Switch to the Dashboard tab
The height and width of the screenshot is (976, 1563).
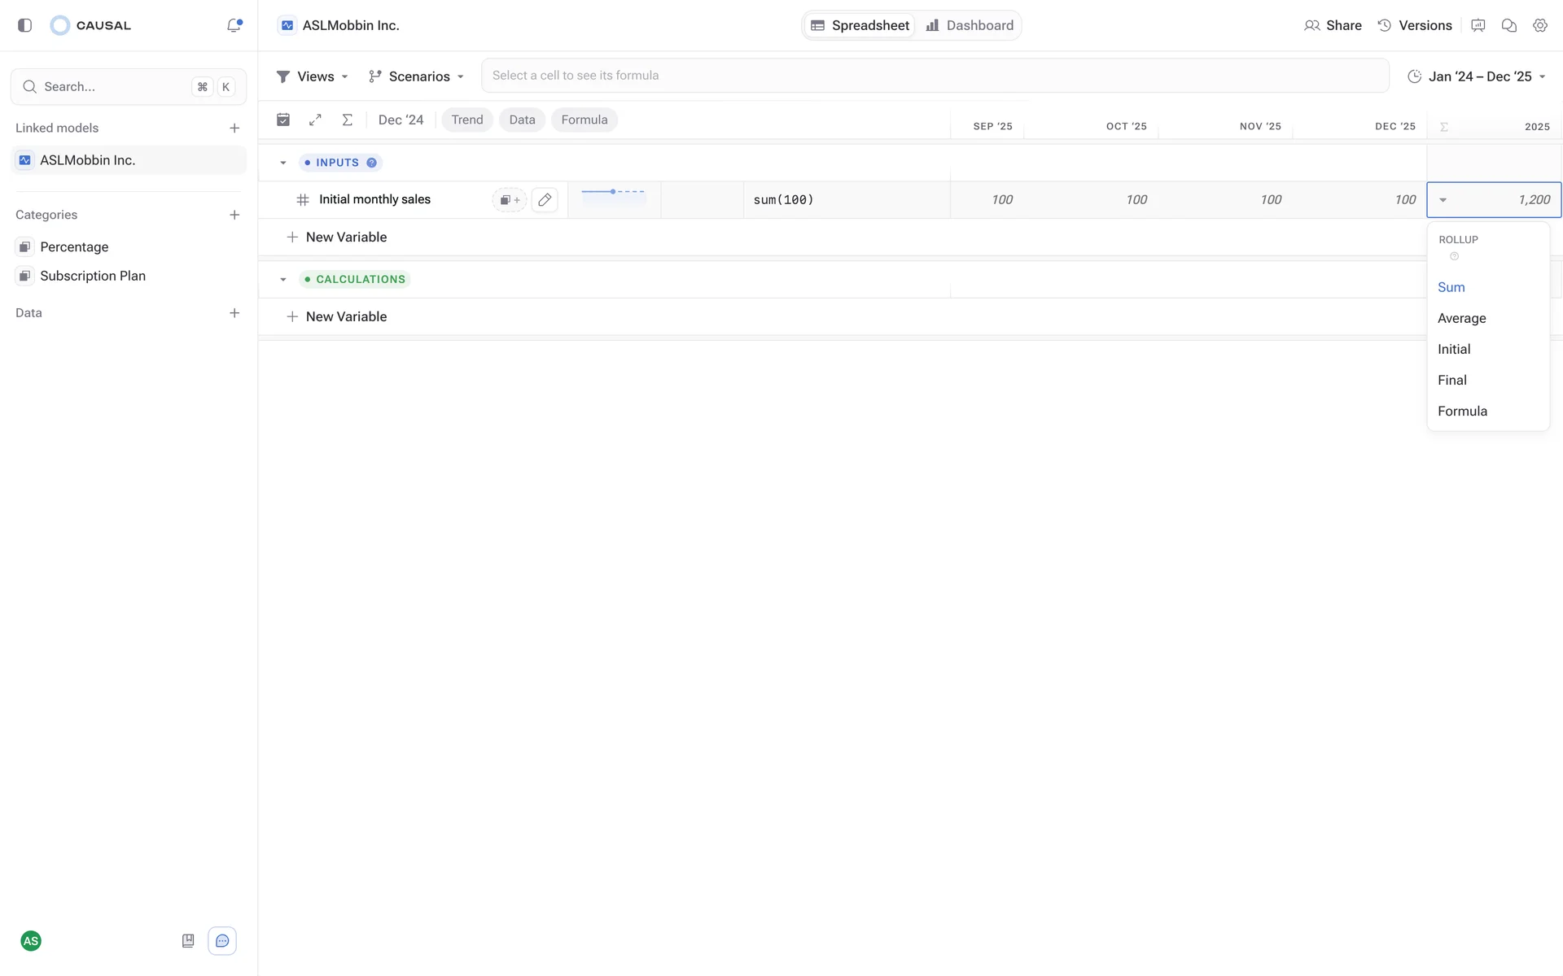(970, 25)
